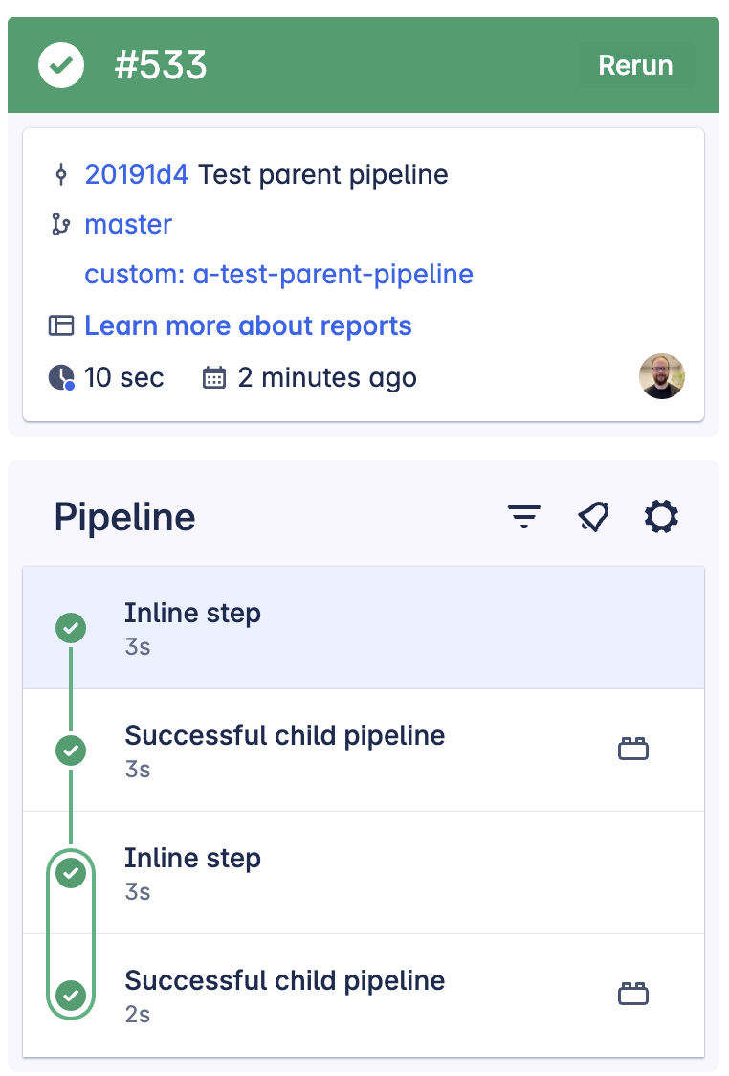Click the branch icon beside master
Screen dimensions: 729x1076
(x=62, y=224)
